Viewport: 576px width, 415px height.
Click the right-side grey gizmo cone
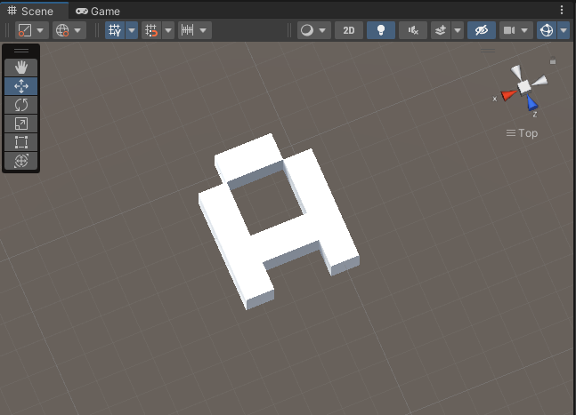tap(539, 81)
